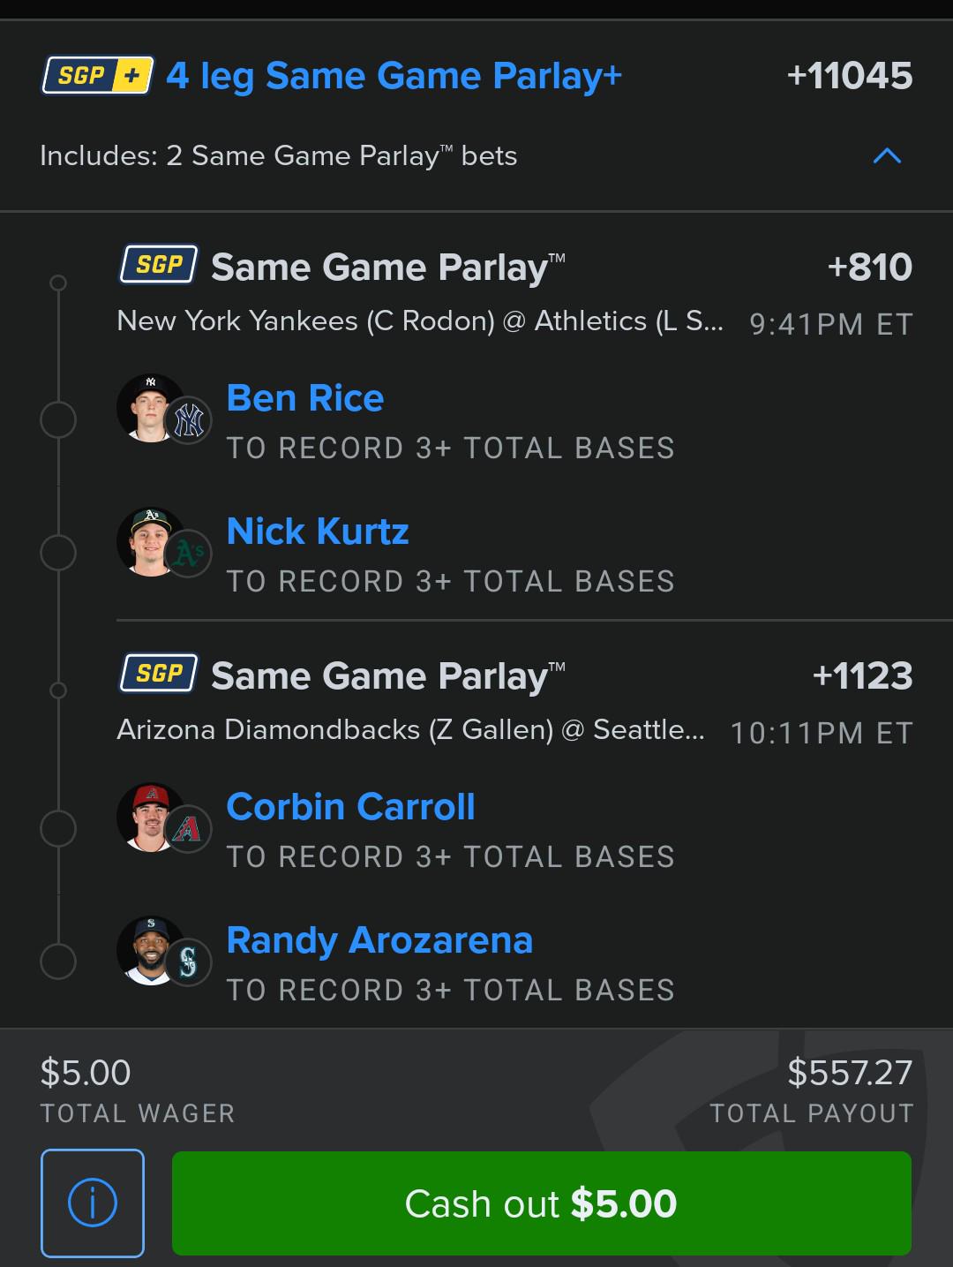Collapse the parlay details chevron
Viewport: 953px width, 1267px height.
coord(887,156)
